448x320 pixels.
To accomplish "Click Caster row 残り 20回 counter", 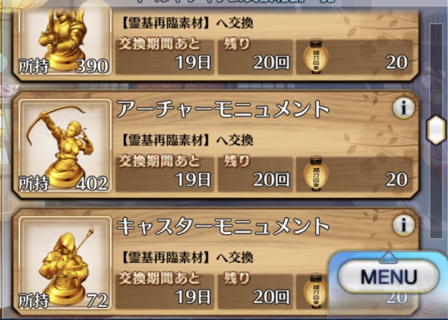I will tap(255, 291).
